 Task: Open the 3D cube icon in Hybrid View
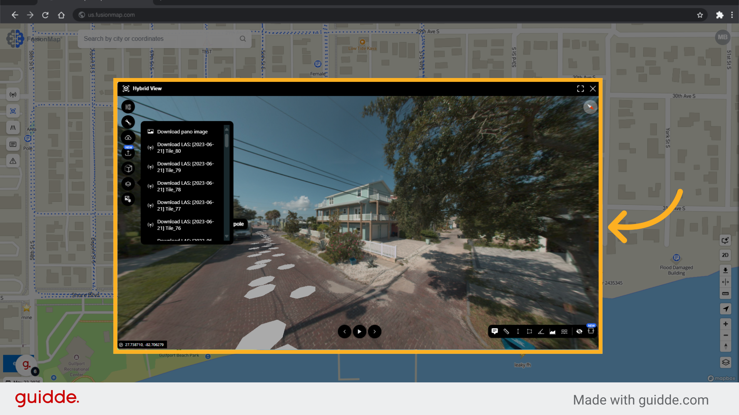click(x=128, y=168)
